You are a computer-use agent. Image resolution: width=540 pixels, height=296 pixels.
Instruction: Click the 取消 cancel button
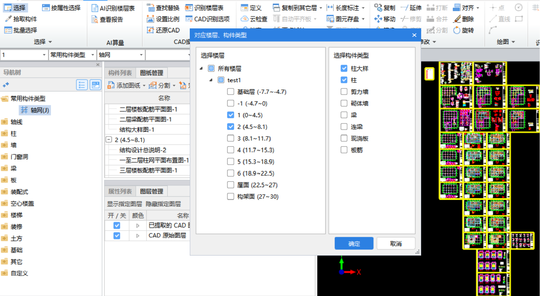point(396,244)
